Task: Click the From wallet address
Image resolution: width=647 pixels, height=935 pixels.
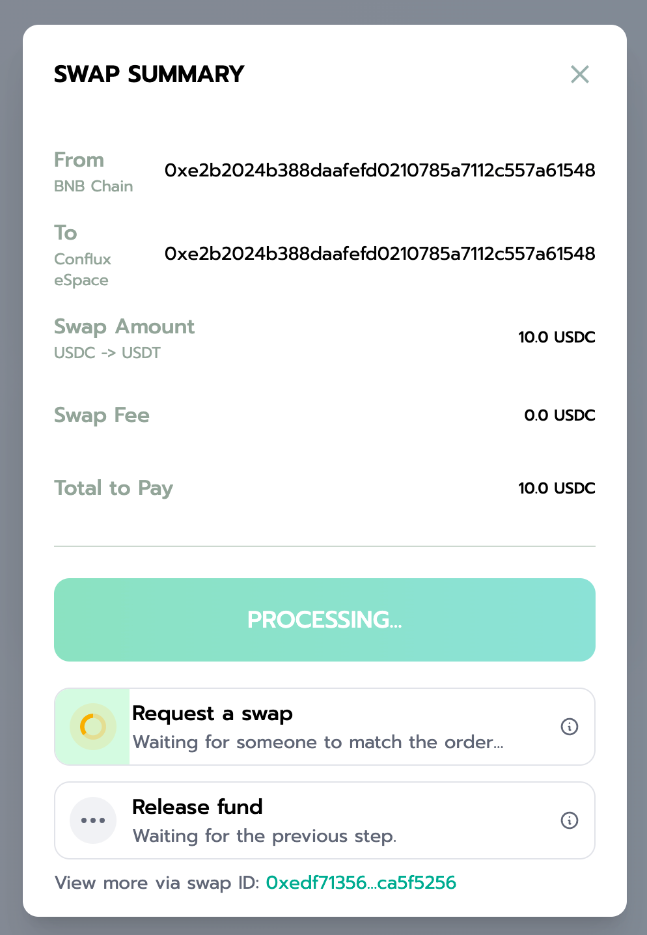Action: pyautogui.click(x=379, y=171)
